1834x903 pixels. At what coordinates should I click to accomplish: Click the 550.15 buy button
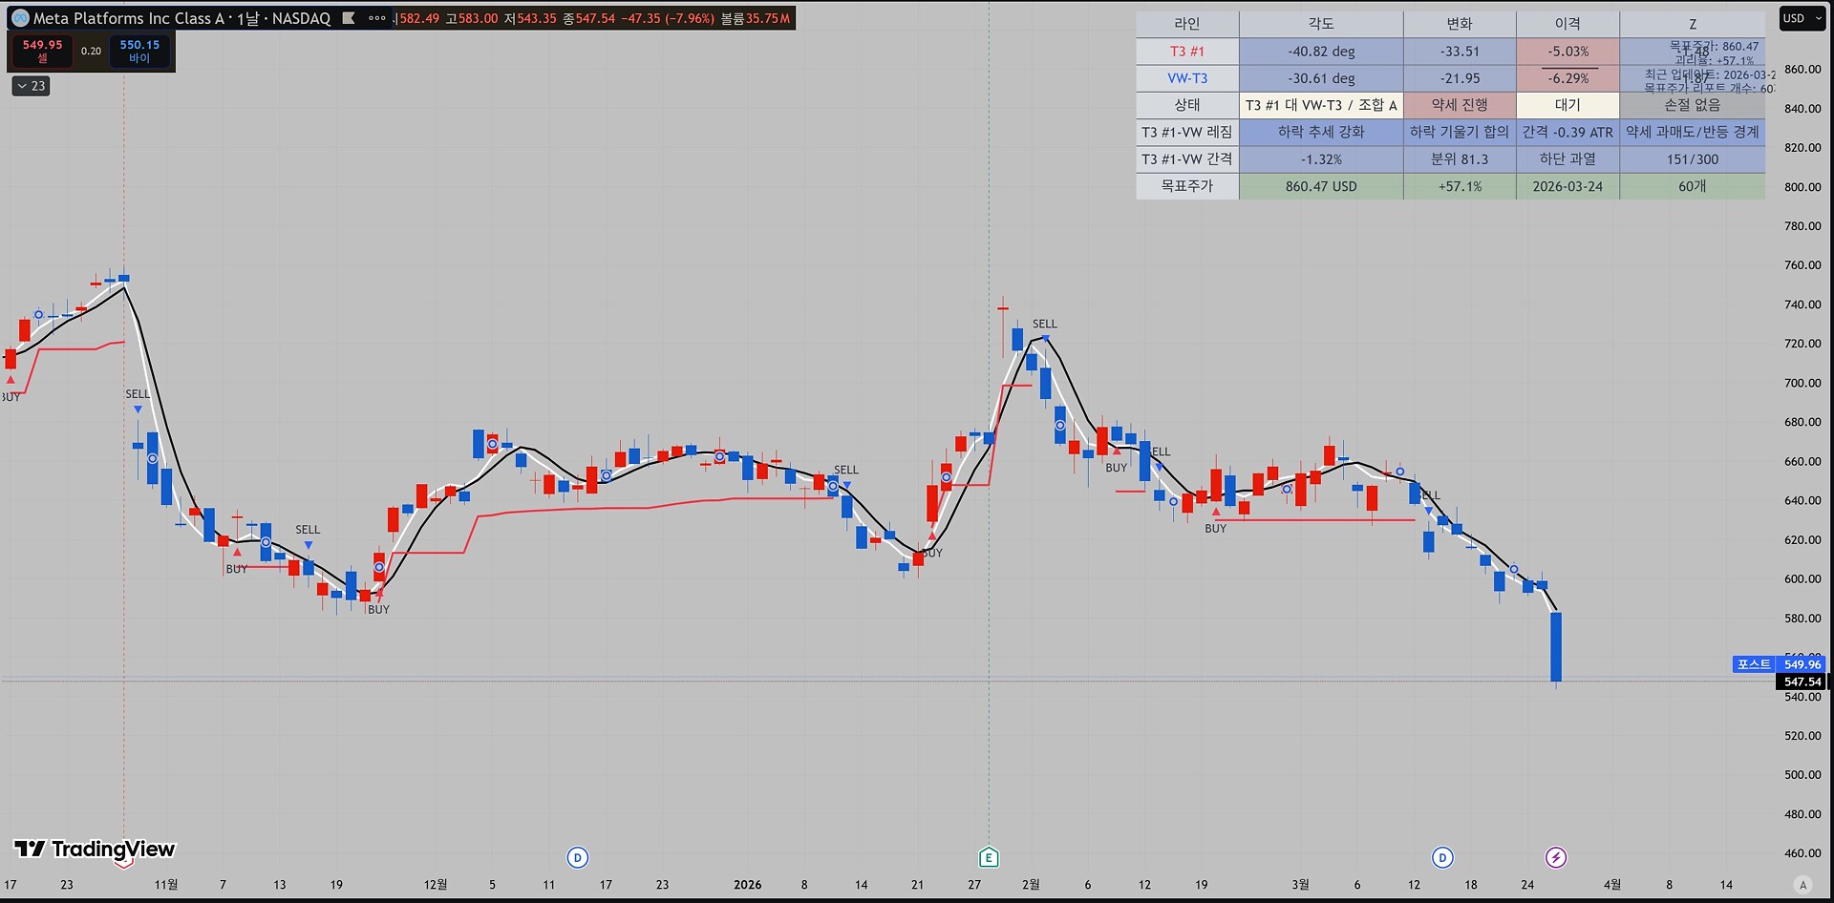[139, 51]
